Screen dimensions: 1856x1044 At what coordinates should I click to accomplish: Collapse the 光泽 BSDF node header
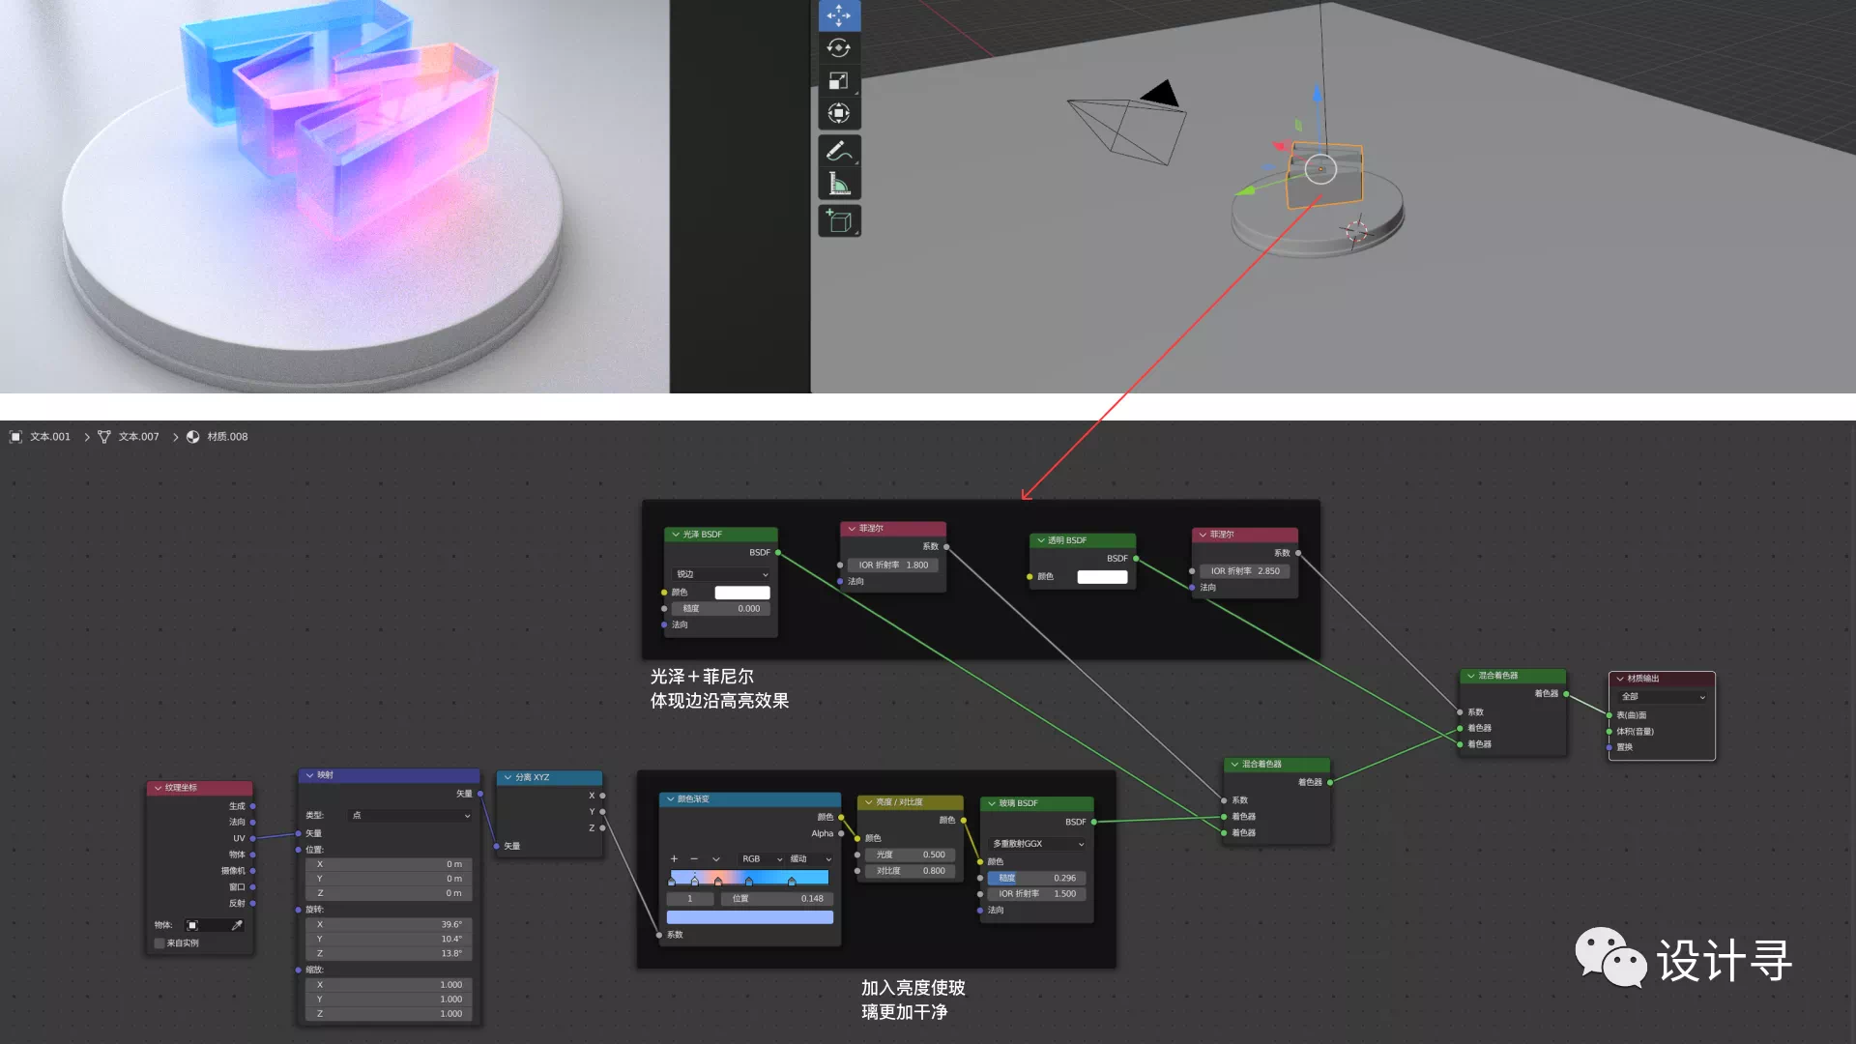(676, 535)
